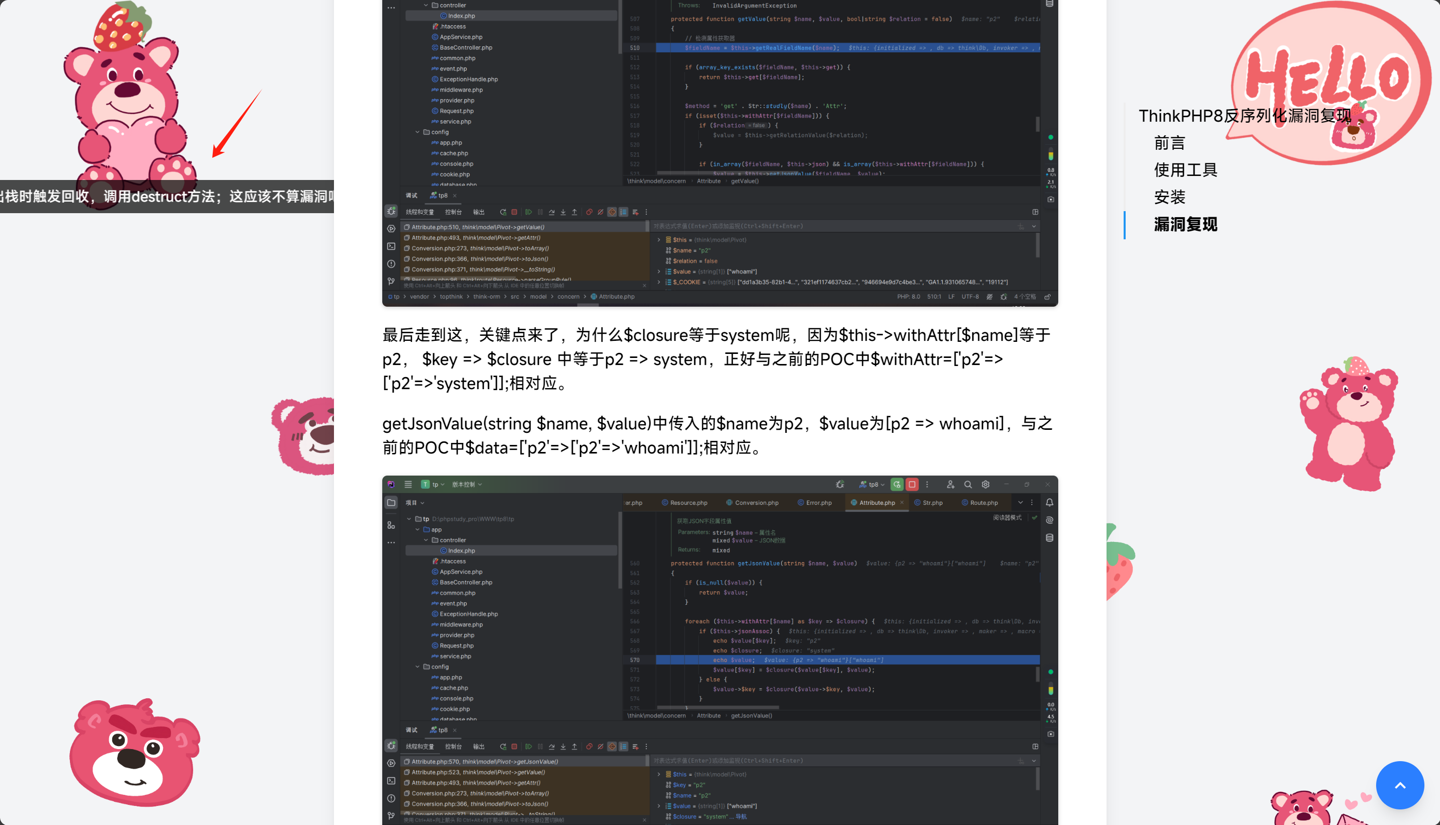
Task: Click the red Stop button in IDE title bar
Action: click(x=912, y=485)
